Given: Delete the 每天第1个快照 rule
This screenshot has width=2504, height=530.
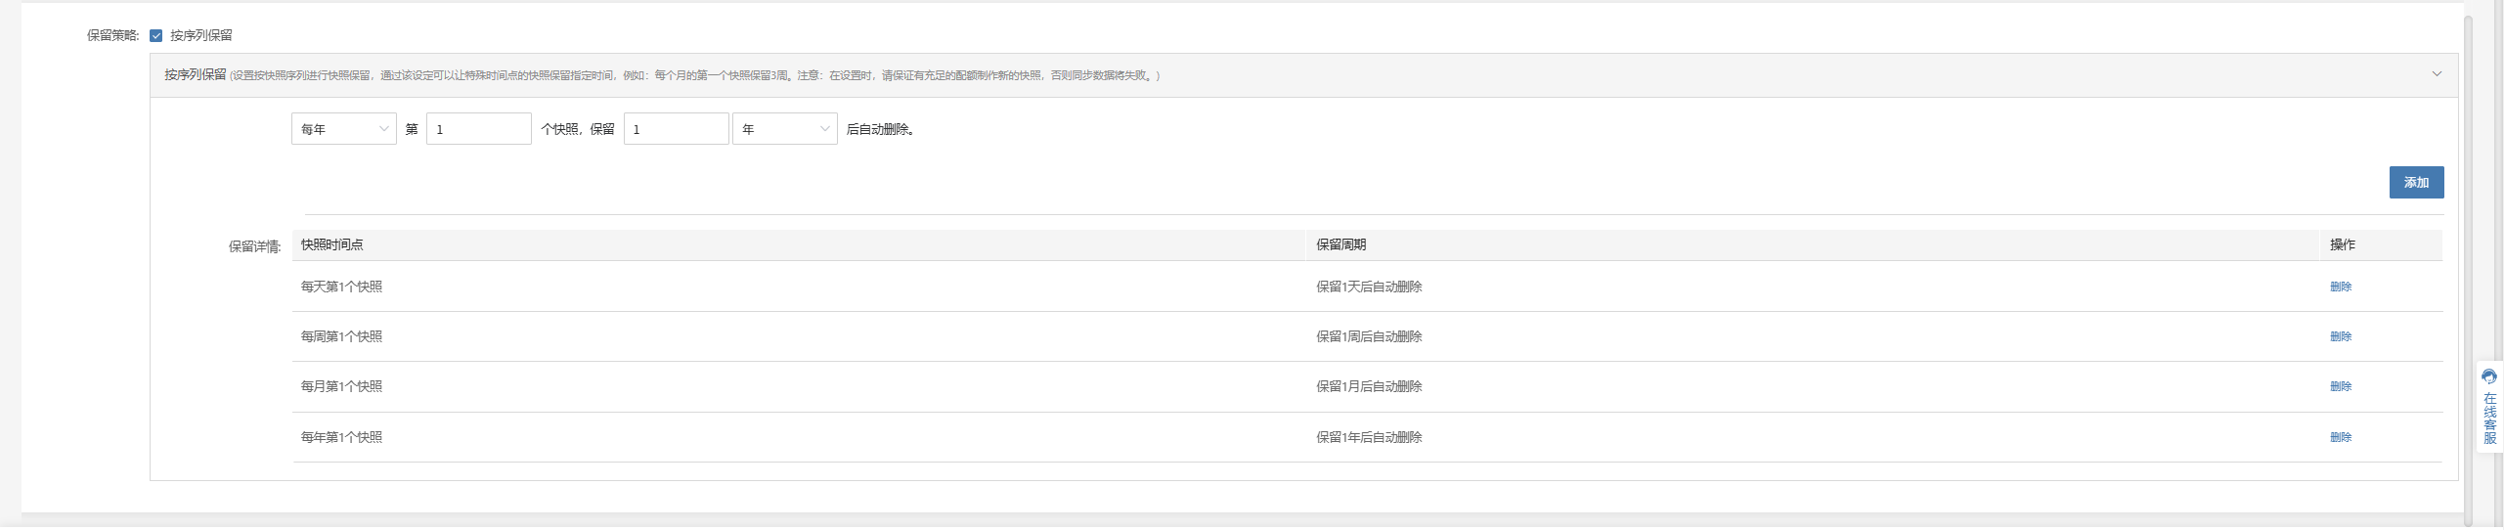Looking at the screenshot, I should (2341, 287).
